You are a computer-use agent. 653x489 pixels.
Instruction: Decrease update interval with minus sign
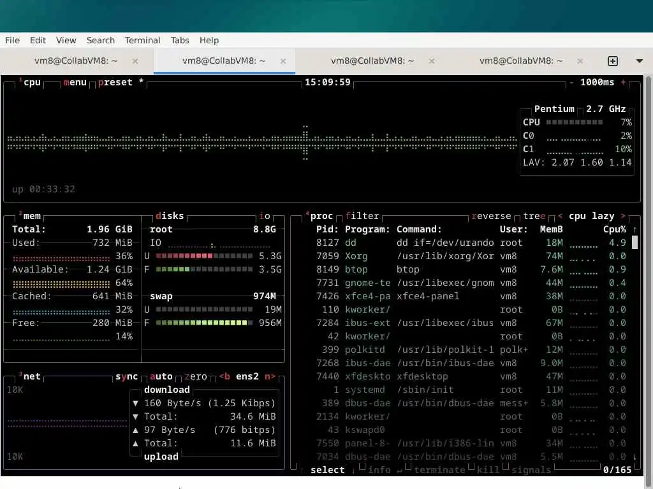[571, 82]
